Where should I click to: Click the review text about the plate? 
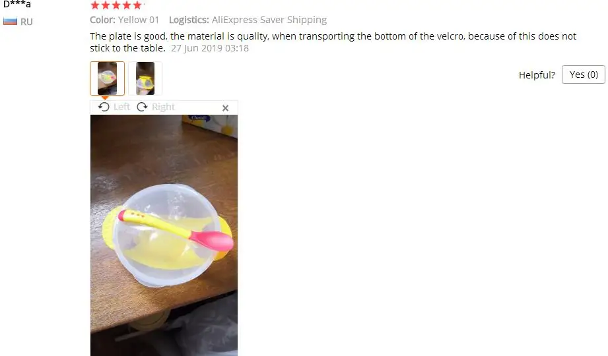click(333, 42)
